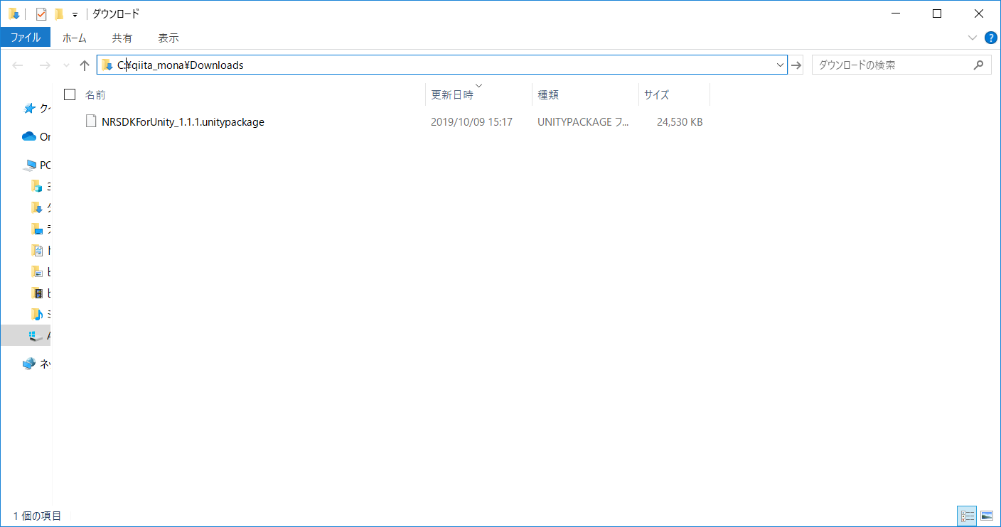Go back with the back arrow
Viewport: 1001px width, 527px height.
coord(18,65)
